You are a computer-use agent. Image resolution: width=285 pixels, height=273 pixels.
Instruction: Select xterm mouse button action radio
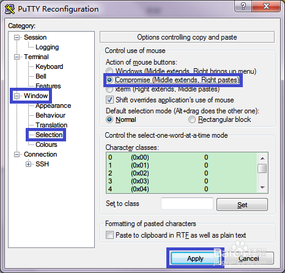(109, 89)
